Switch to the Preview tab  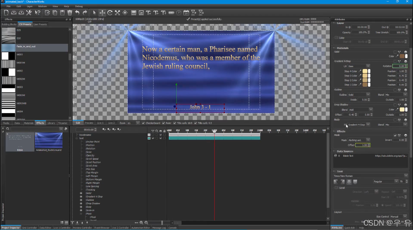(89, 123)
